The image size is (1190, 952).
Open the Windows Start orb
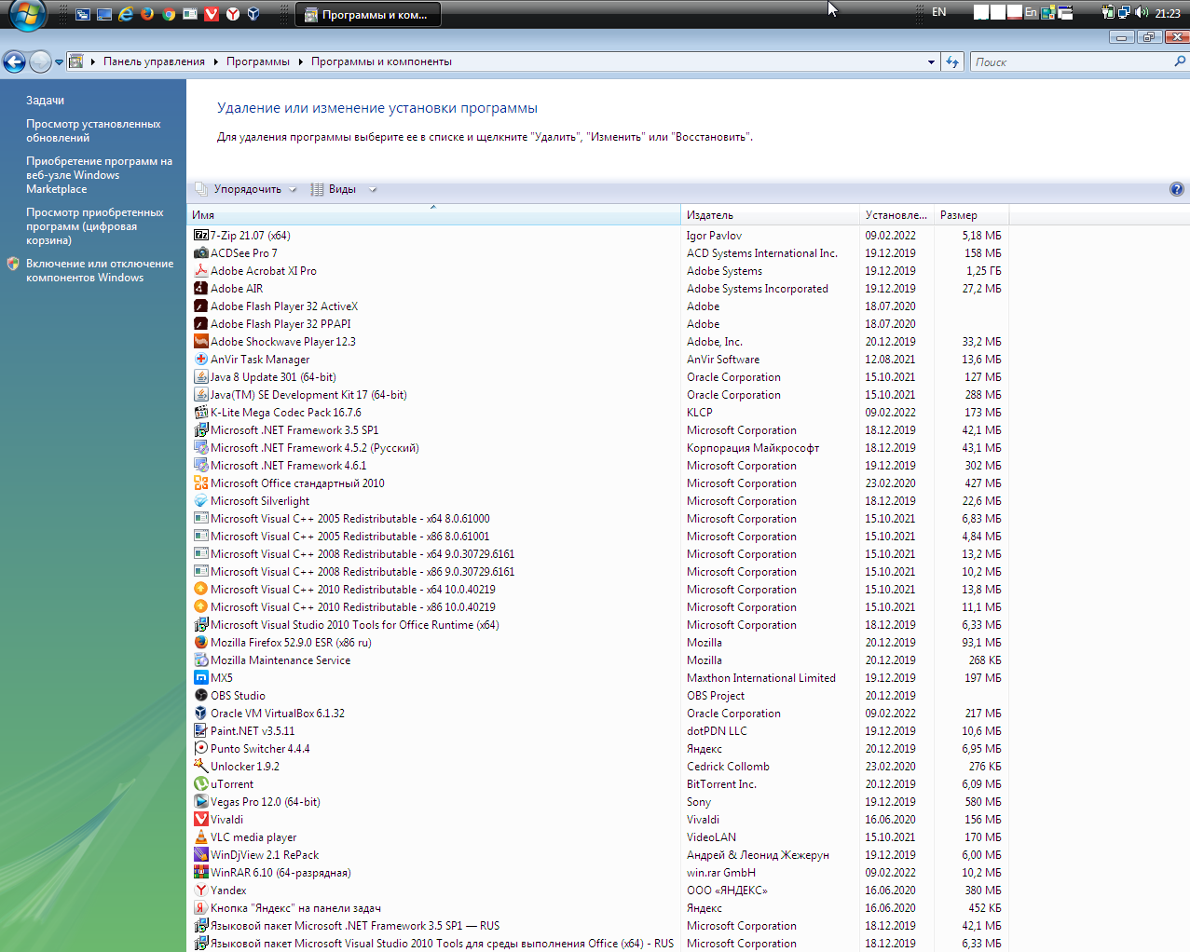point(27,14)
